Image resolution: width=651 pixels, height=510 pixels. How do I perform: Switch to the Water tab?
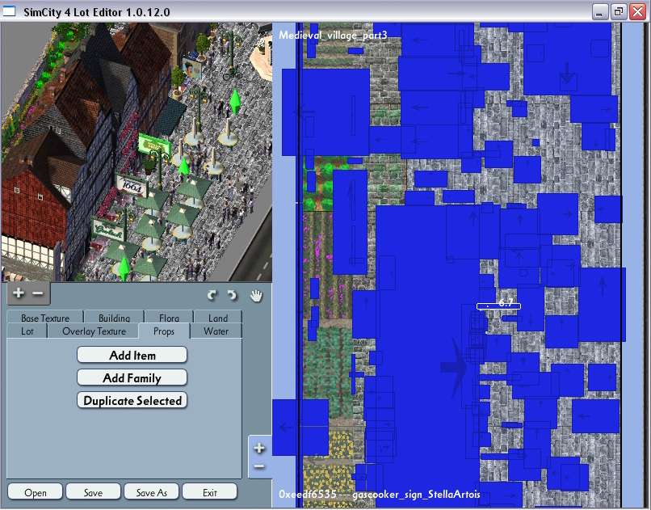click(x=216, y=331)
